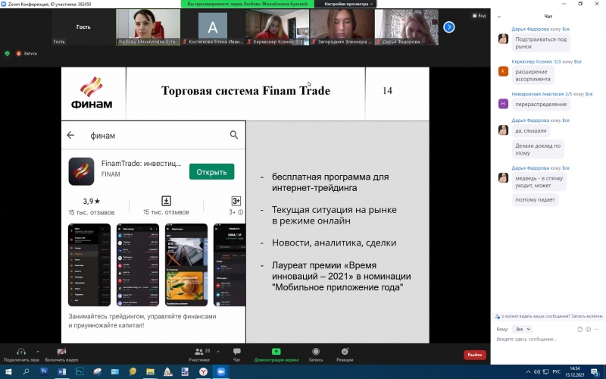Click the message Делали доклад по этому

(x=538, y=149)
